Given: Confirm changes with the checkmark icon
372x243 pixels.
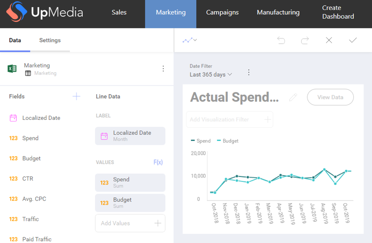Looking at the screenshot, I should 353,40.
